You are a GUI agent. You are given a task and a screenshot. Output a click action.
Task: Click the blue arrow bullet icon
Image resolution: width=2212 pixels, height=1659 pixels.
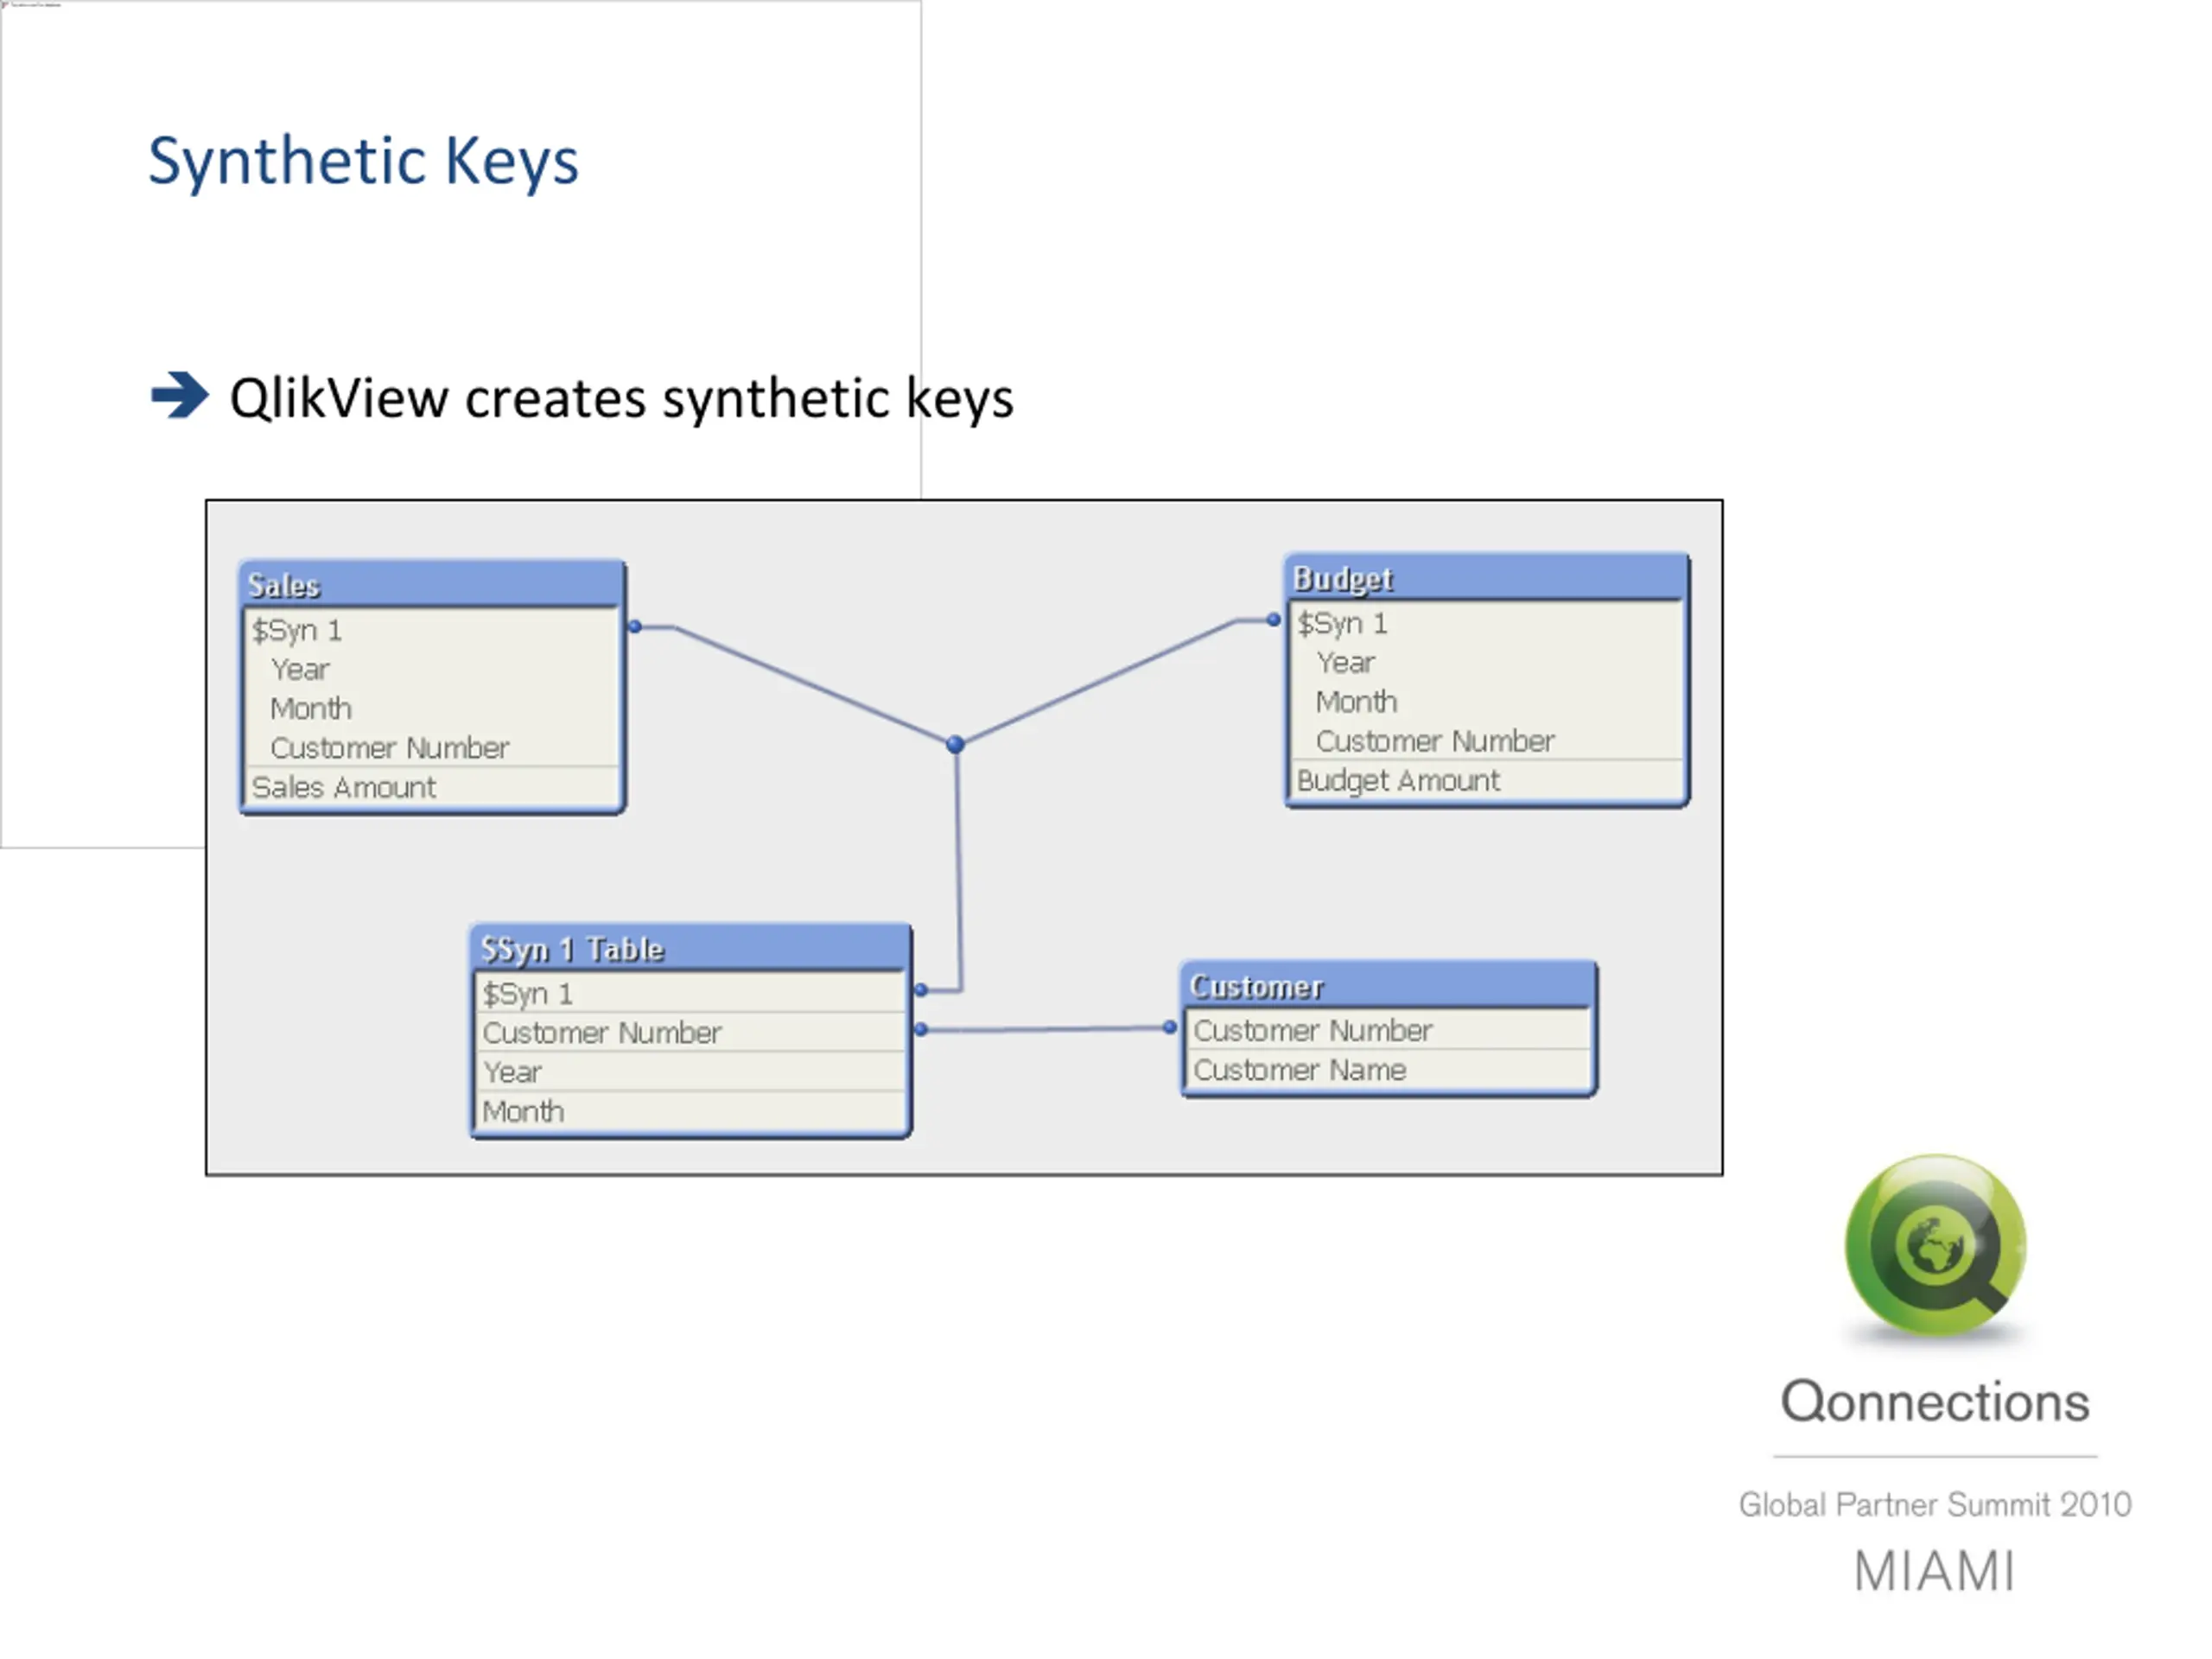(180, 395)
